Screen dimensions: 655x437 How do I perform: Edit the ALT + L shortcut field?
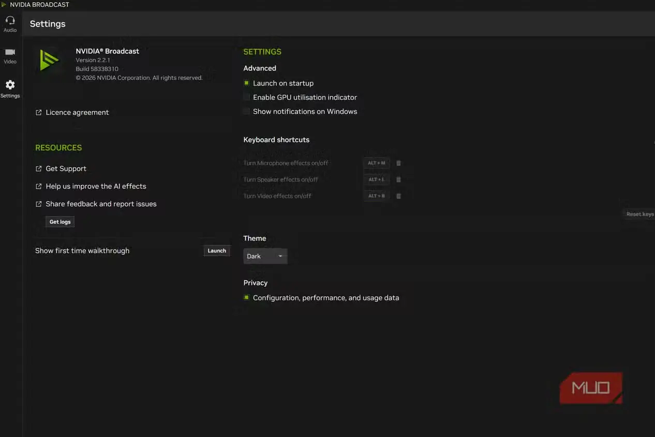[376, 180]
